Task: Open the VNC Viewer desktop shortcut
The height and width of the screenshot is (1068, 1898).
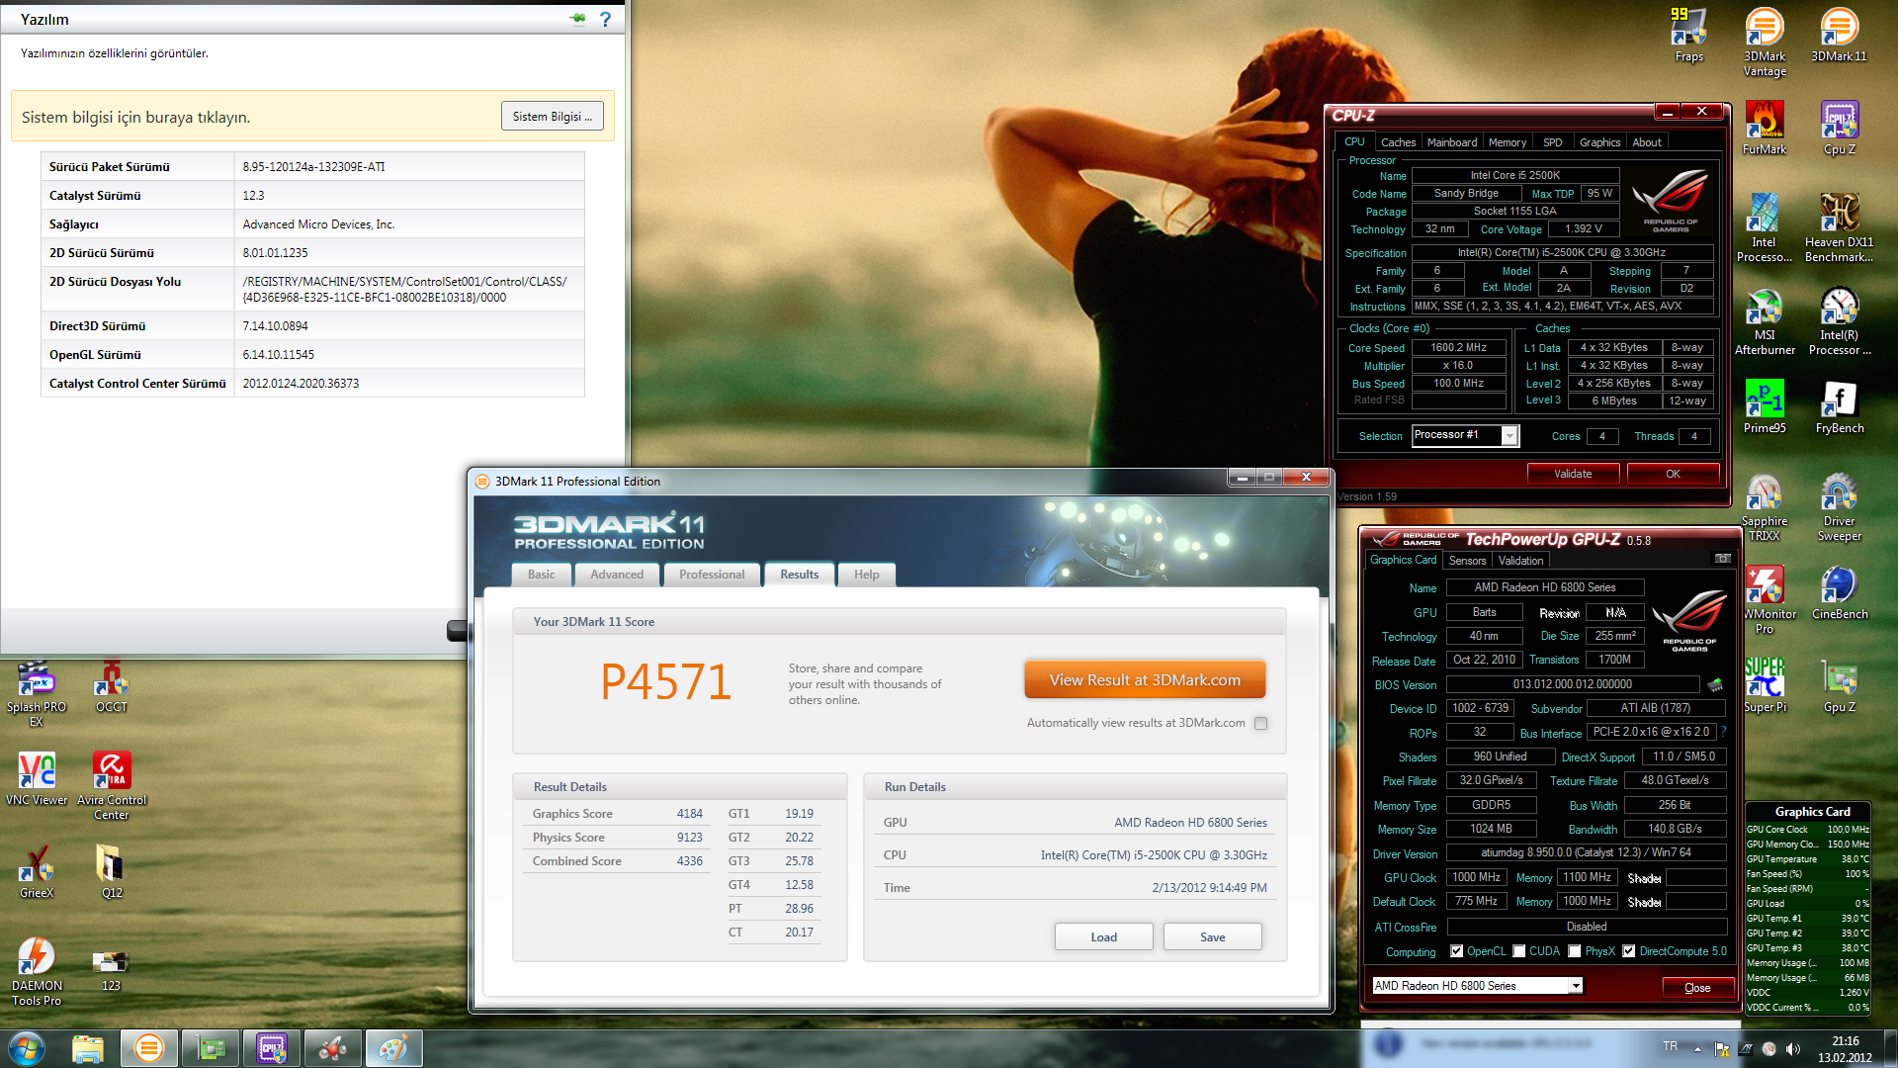Action: coord(37,779)
